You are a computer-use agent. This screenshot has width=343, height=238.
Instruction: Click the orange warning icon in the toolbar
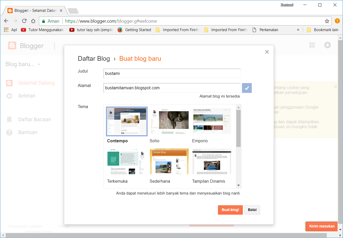pos(337,21)
